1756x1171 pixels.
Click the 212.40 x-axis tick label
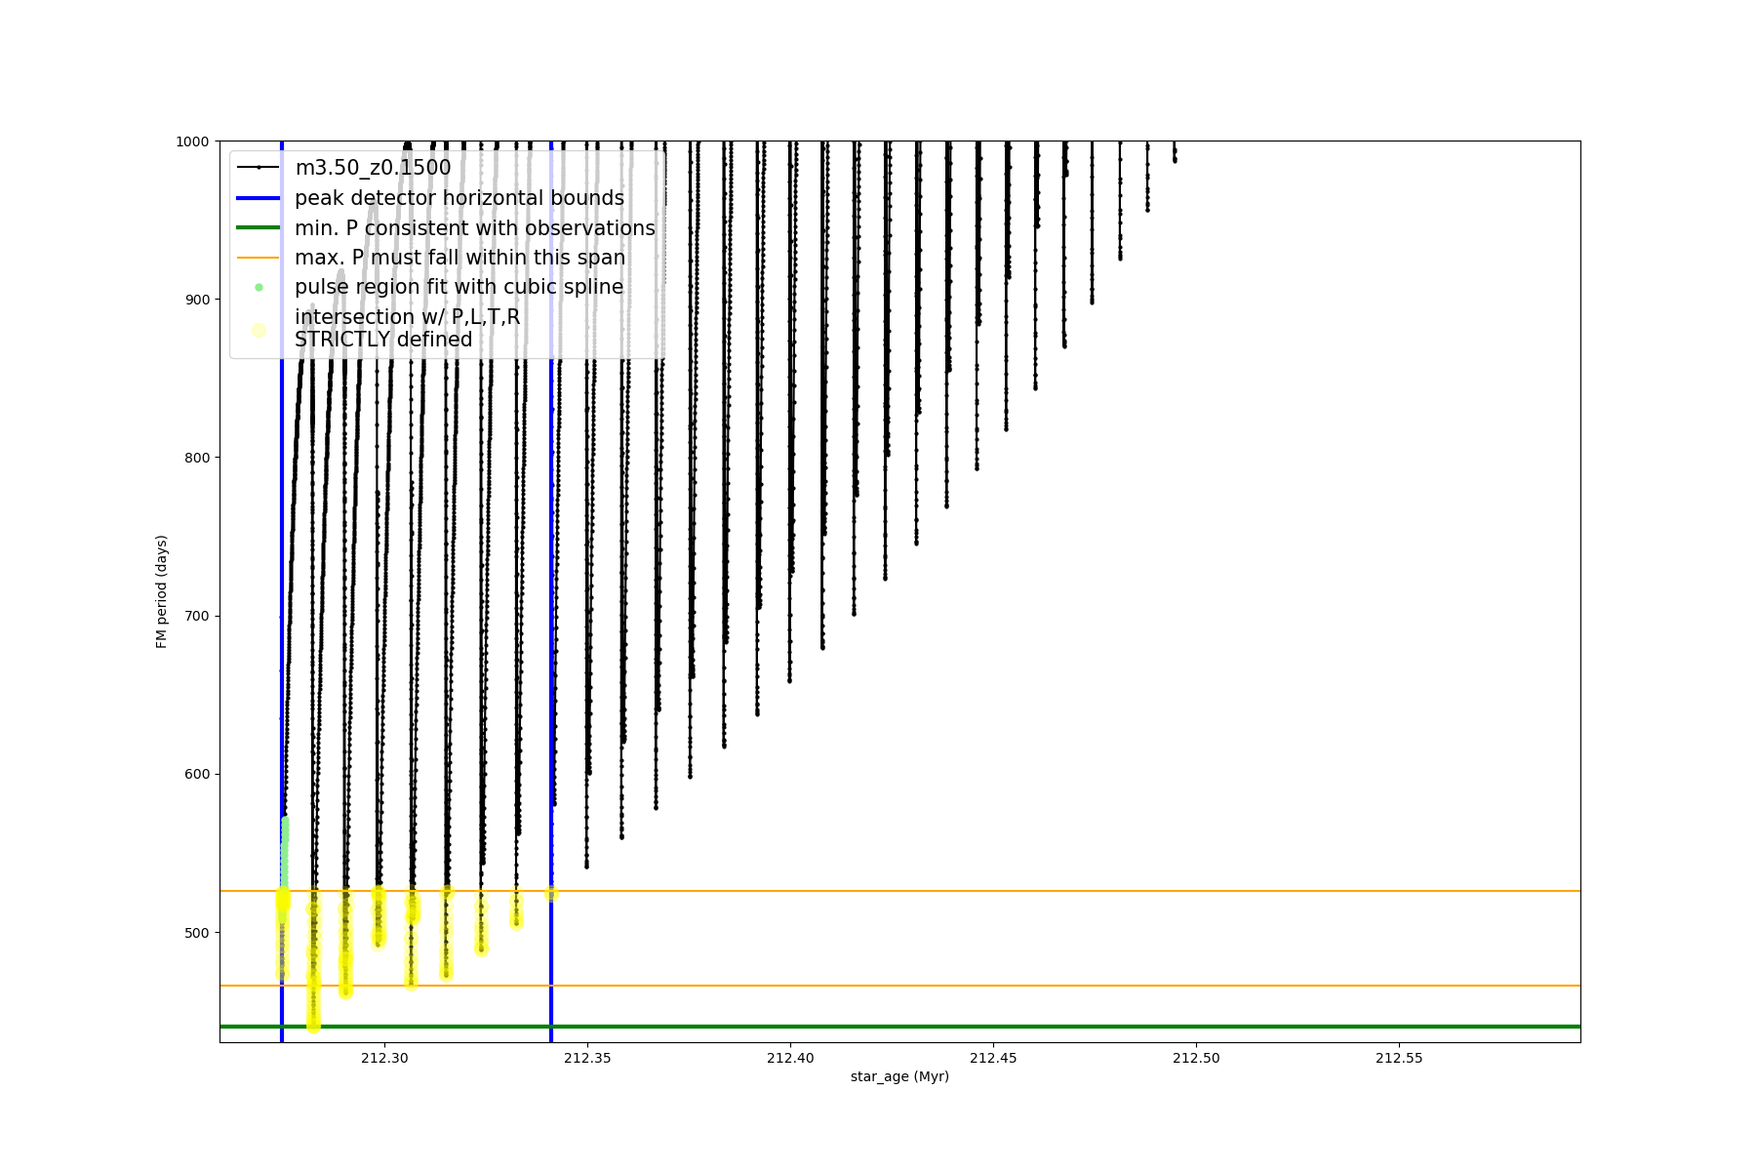coord(790,1058)
